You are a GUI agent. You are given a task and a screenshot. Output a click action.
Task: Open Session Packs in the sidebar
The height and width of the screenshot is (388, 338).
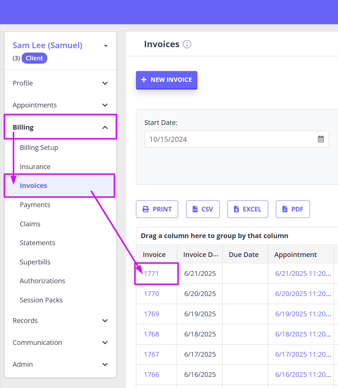click(x=41, y=300)
